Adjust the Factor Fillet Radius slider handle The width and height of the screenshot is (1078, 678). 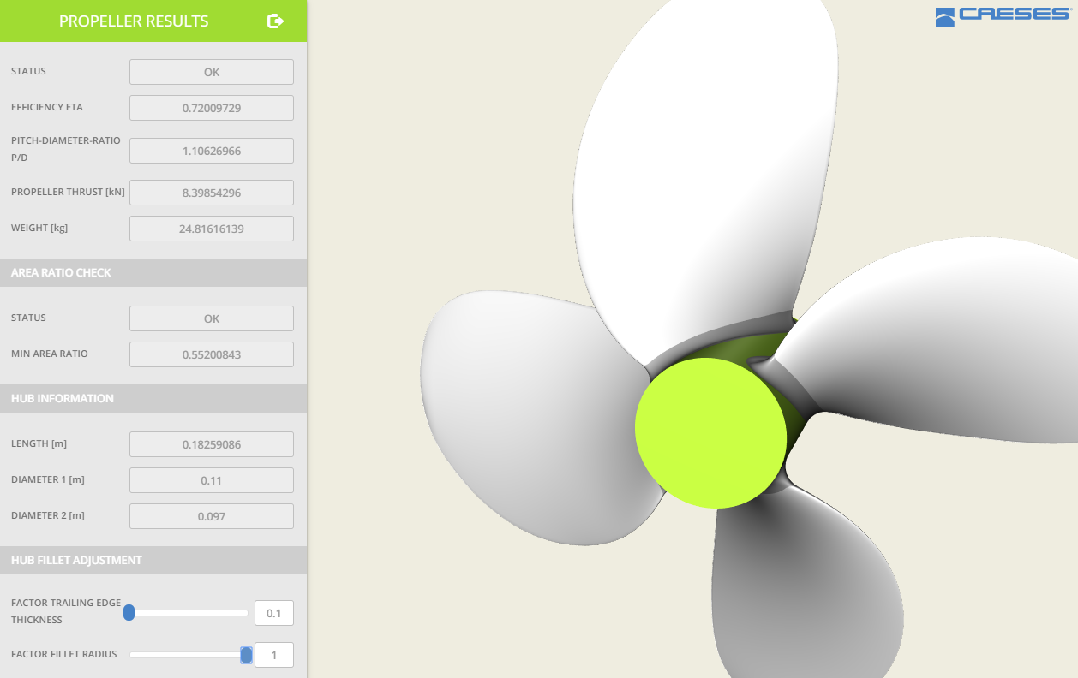coord(246,655)
